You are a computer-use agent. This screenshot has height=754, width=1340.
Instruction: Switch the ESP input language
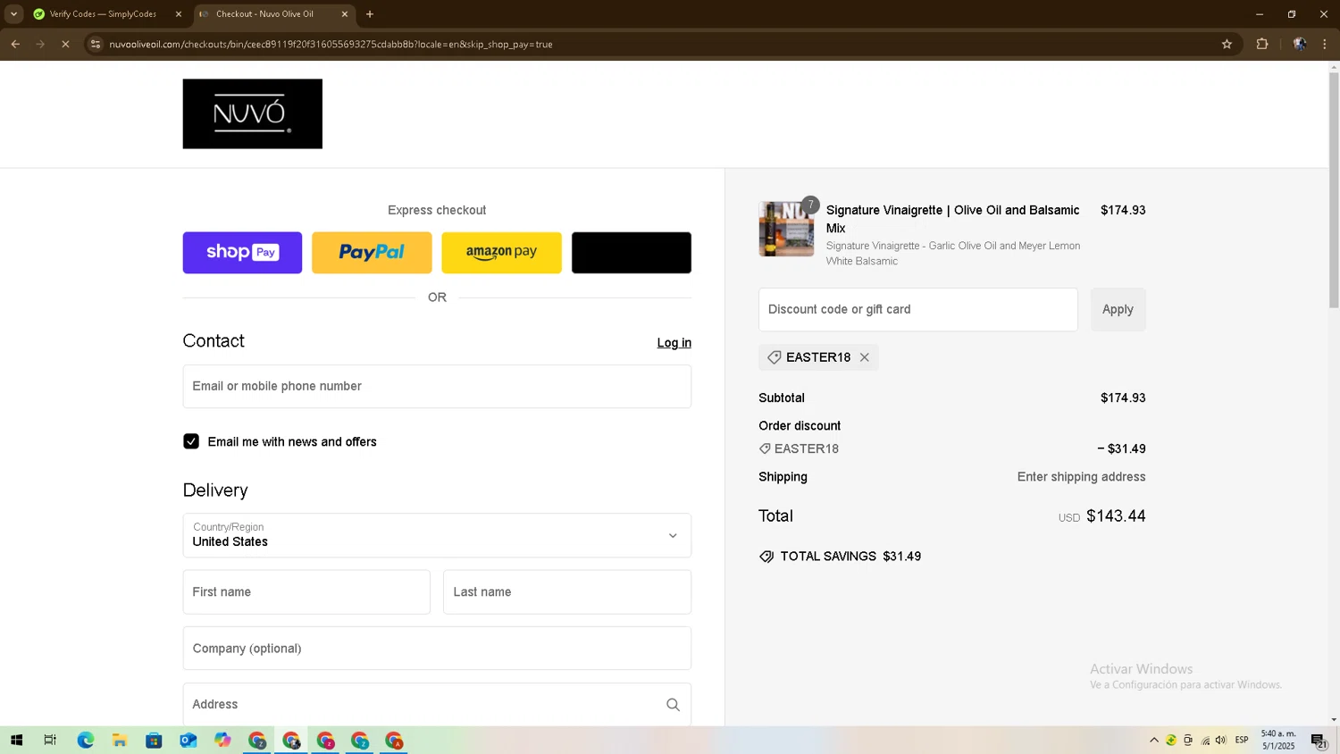1242,740
